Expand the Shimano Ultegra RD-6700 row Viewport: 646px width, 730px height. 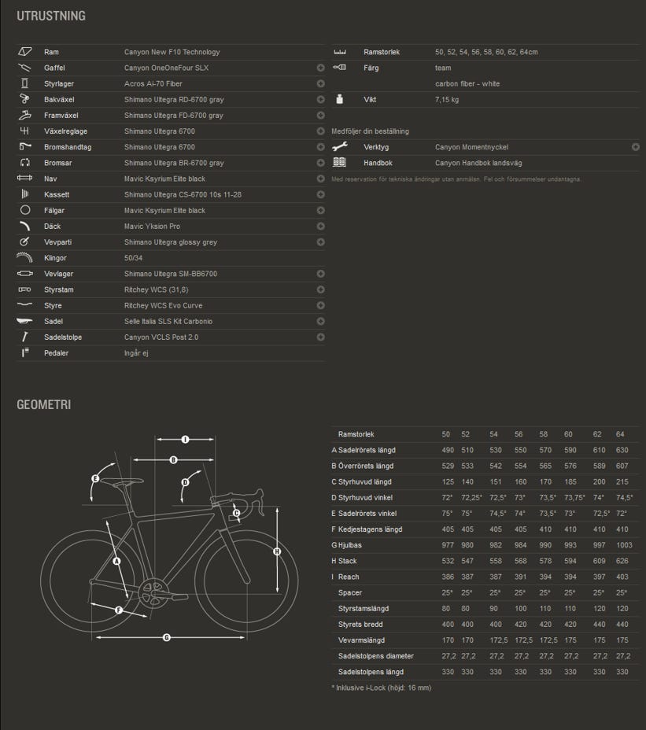click(x=320, y=99)
